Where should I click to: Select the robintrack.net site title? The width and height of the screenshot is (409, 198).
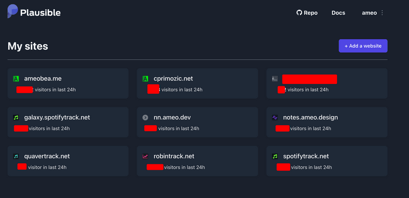click(x=174, y=157)
